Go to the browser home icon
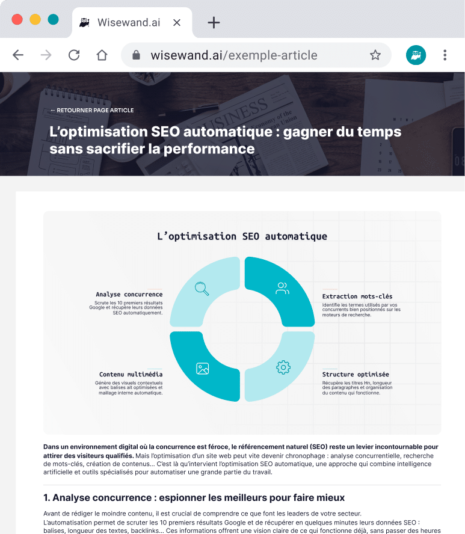The height and width of the screenshot is (534, 465). point(102,55)
